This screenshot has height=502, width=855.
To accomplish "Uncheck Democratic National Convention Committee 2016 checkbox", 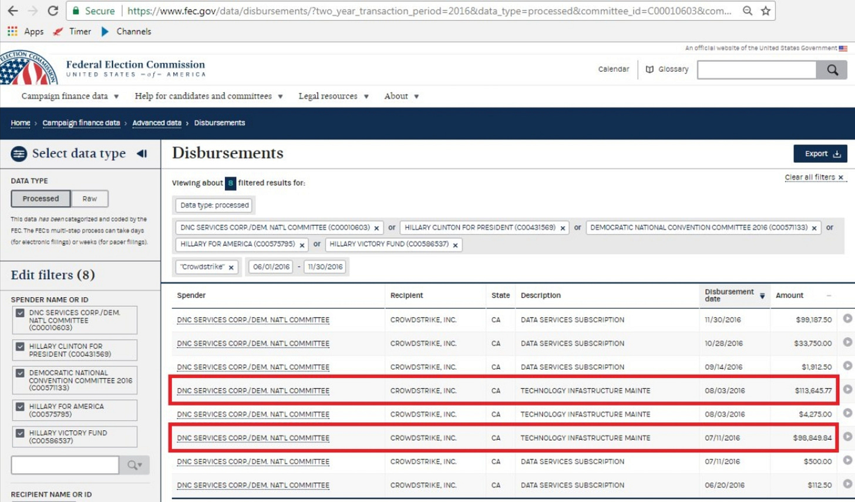I will pos(20,373).
